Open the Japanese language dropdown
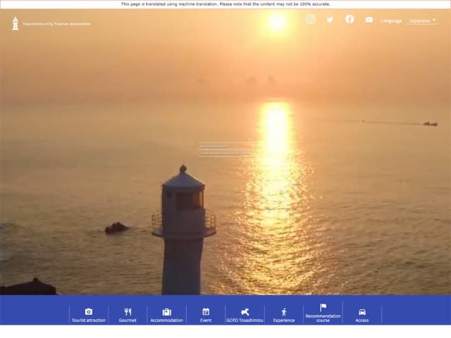The height and width of the screenshot is (338, 451). click(420, 21)
